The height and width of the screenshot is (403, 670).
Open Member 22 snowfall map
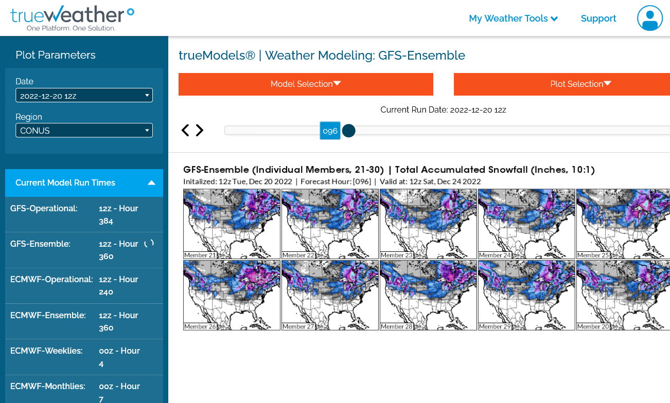pyautogui.click(x=330, y=224)
